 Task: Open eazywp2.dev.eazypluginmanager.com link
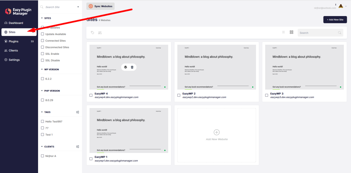[x=204, y=97]
